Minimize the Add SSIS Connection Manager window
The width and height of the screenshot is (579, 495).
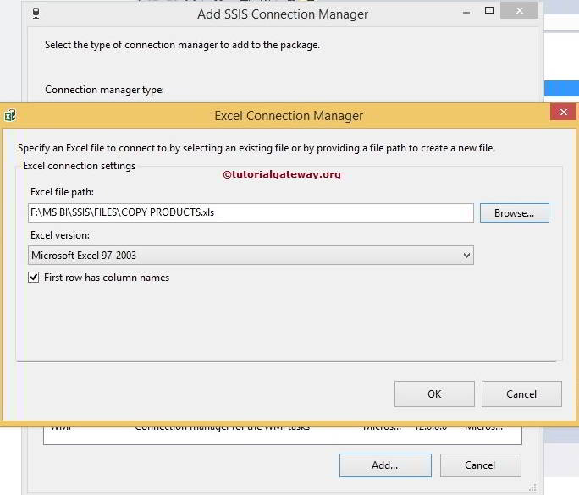pos(466,13)
